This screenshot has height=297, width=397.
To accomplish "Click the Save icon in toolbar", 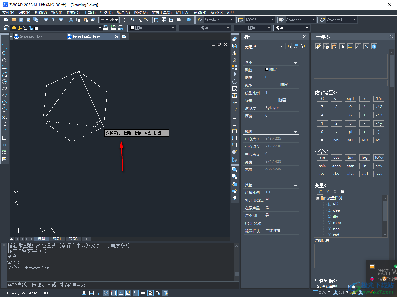I will (x=21, y=20).
